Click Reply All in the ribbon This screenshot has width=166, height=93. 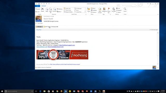click(51, 10)
